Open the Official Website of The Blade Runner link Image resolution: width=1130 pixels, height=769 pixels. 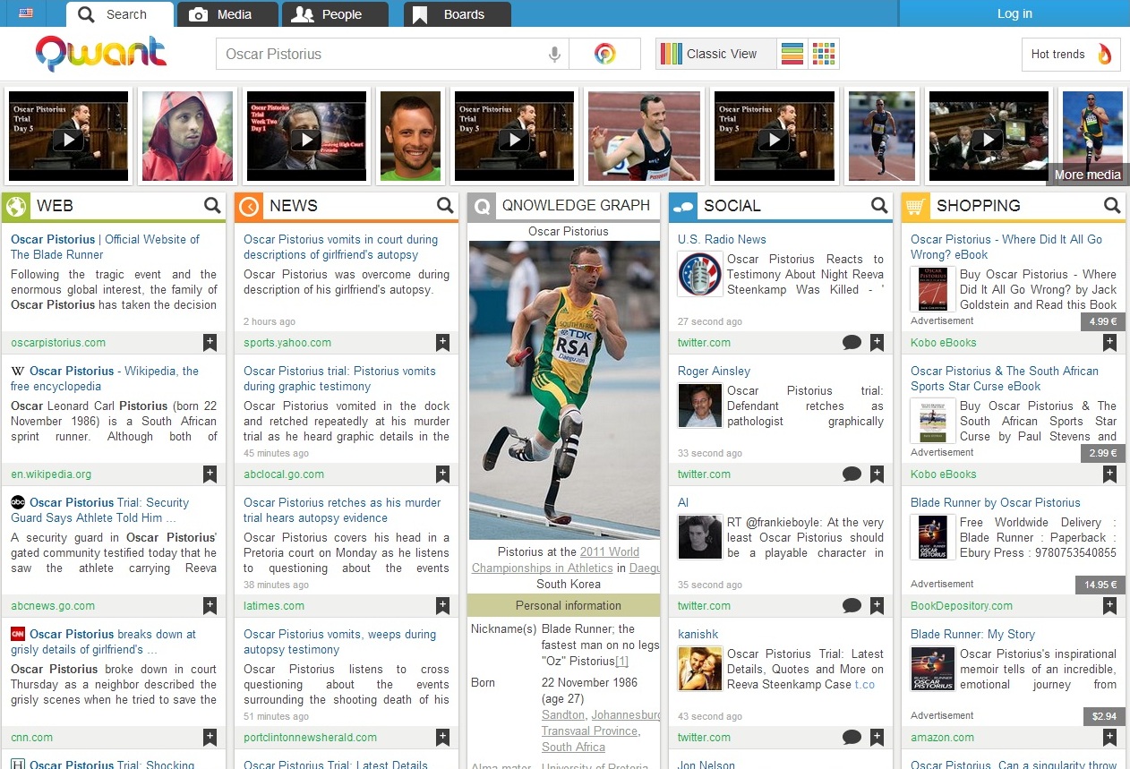point(105,247)
